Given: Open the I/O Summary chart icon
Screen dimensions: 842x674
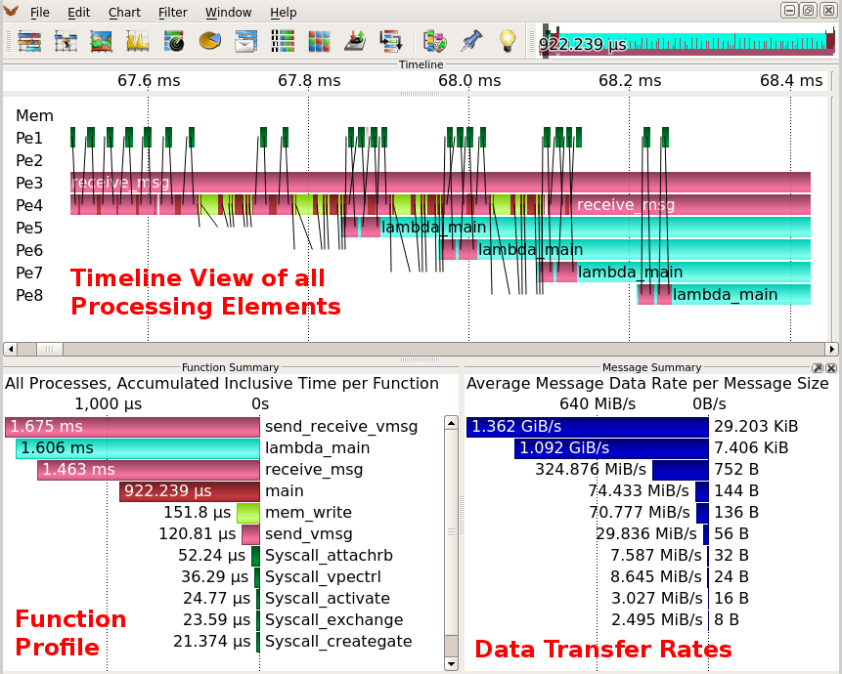Looking at the screenshot, I should point(355,41).
